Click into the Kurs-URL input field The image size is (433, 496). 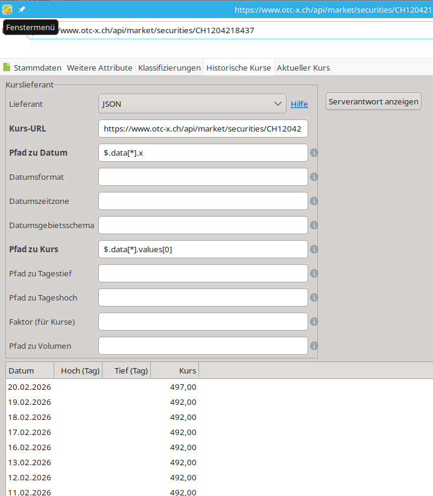(203, 129)
